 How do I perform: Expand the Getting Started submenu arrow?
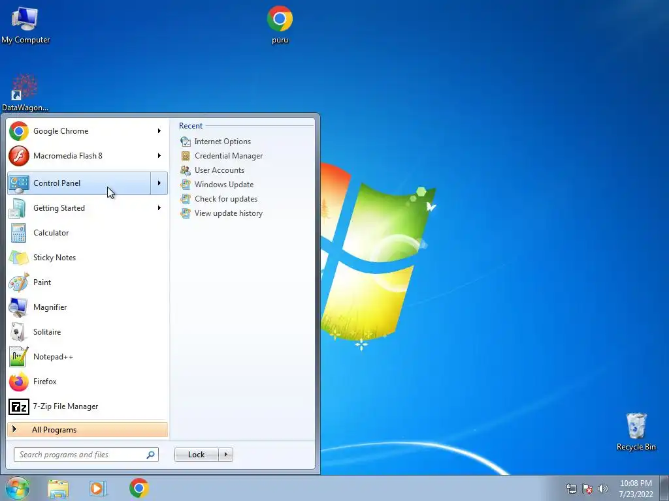point(159,208)
